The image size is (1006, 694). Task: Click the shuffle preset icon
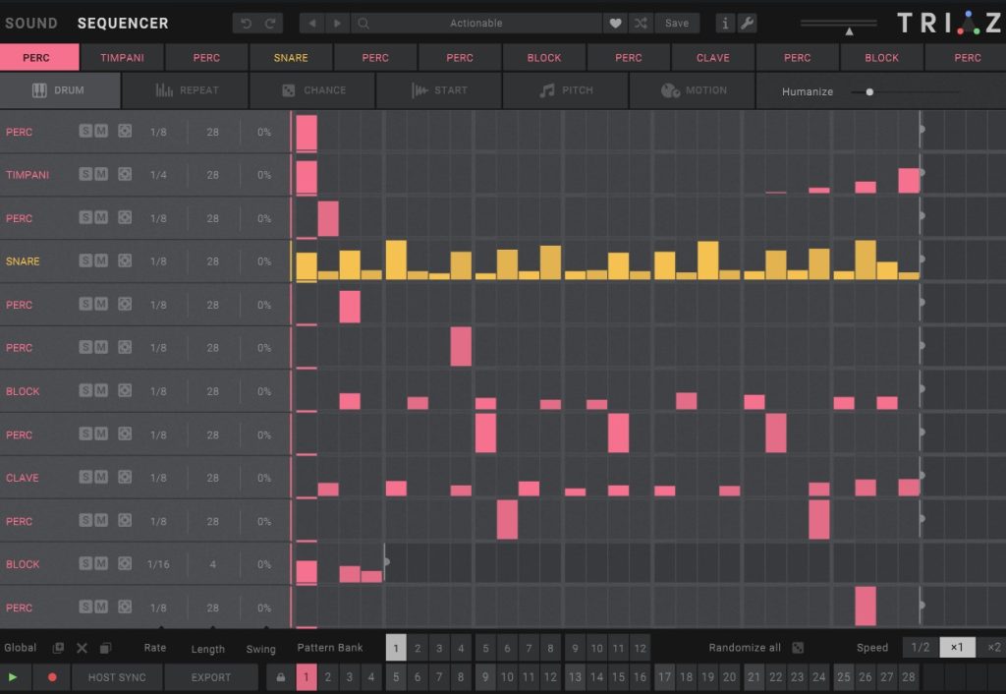pyautogui.click(x=641, y=23)
